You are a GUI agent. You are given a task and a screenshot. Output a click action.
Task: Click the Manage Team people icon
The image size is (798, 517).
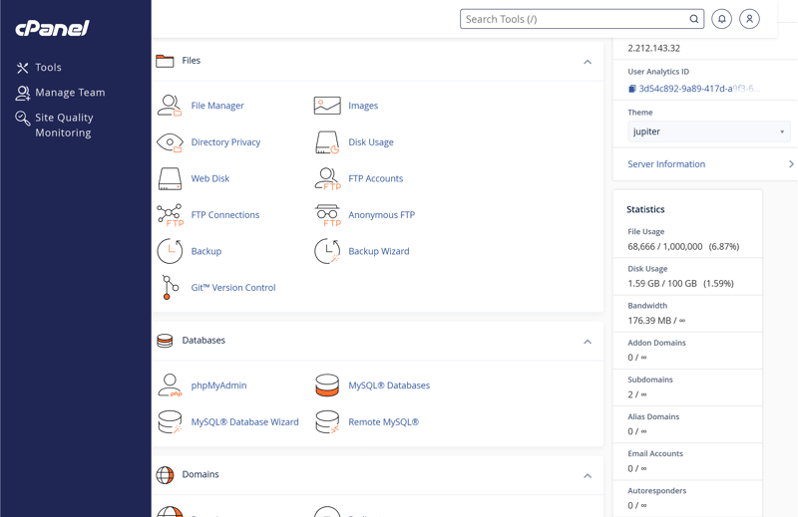point(22,93)
